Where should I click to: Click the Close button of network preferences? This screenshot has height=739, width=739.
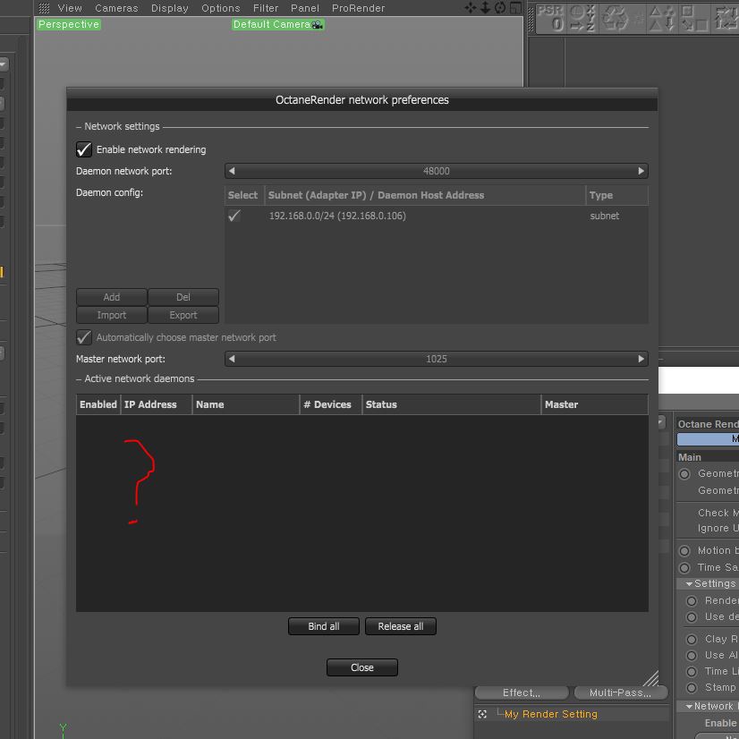(362, 667)
